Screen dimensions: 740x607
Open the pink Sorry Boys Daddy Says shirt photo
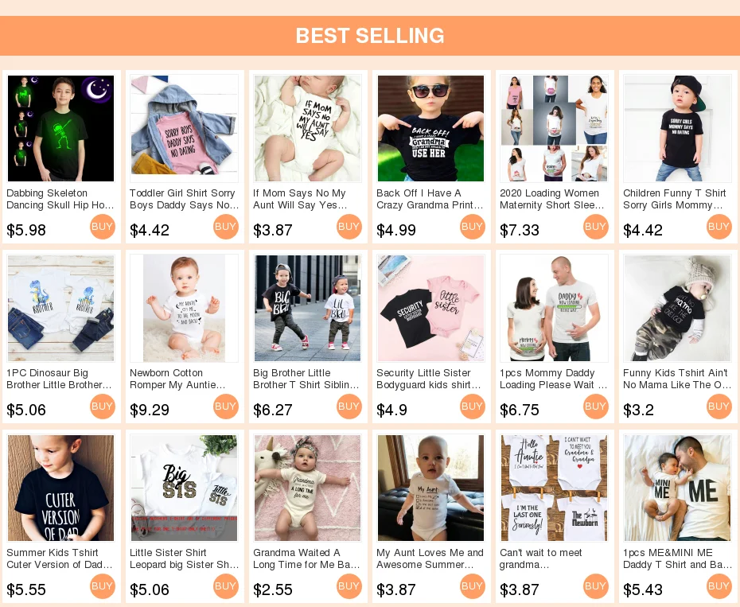coord(184,128)
